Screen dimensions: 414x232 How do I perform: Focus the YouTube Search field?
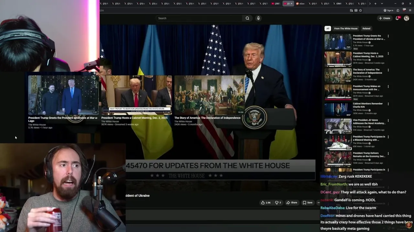tap(199, 18)
